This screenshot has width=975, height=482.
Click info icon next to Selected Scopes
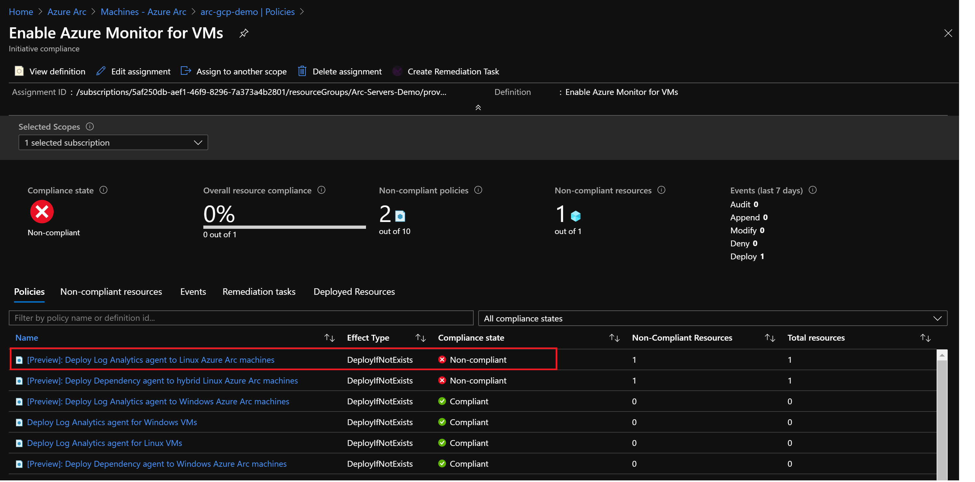tap(90, 127)
